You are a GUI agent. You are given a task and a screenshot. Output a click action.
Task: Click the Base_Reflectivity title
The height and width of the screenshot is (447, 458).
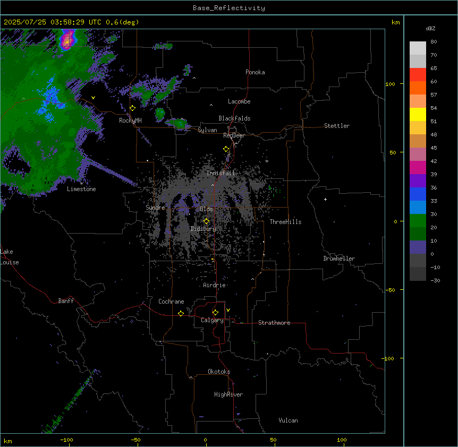click(229, 8)
